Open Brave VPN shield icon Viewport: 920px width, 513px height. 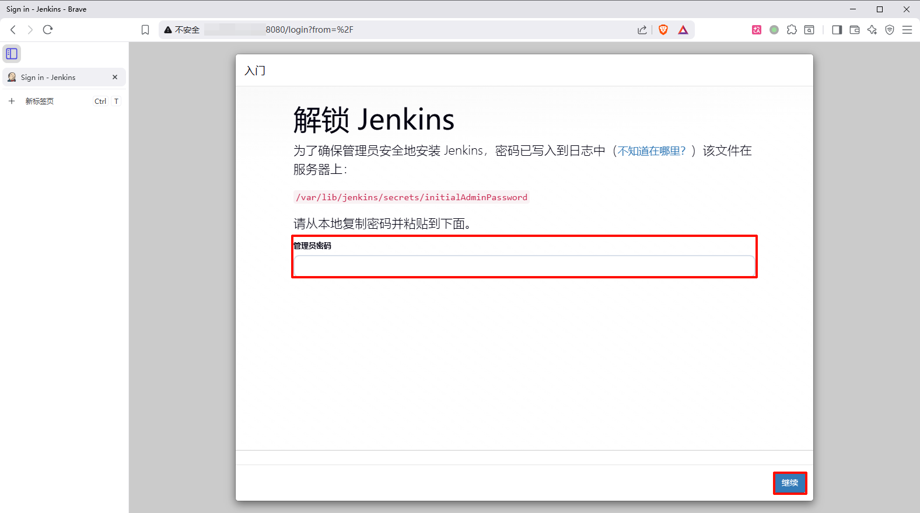890,30
